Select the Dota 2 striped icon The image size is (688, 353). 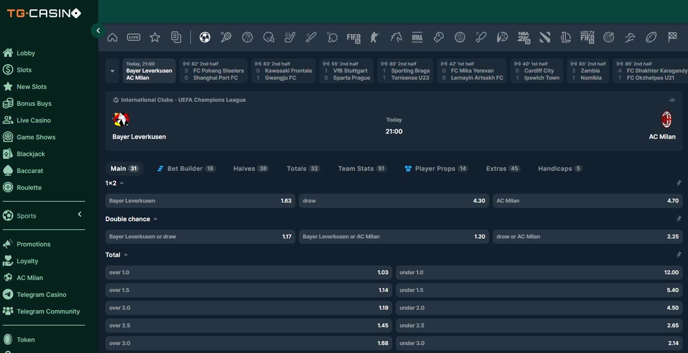[x=545, y=38]
